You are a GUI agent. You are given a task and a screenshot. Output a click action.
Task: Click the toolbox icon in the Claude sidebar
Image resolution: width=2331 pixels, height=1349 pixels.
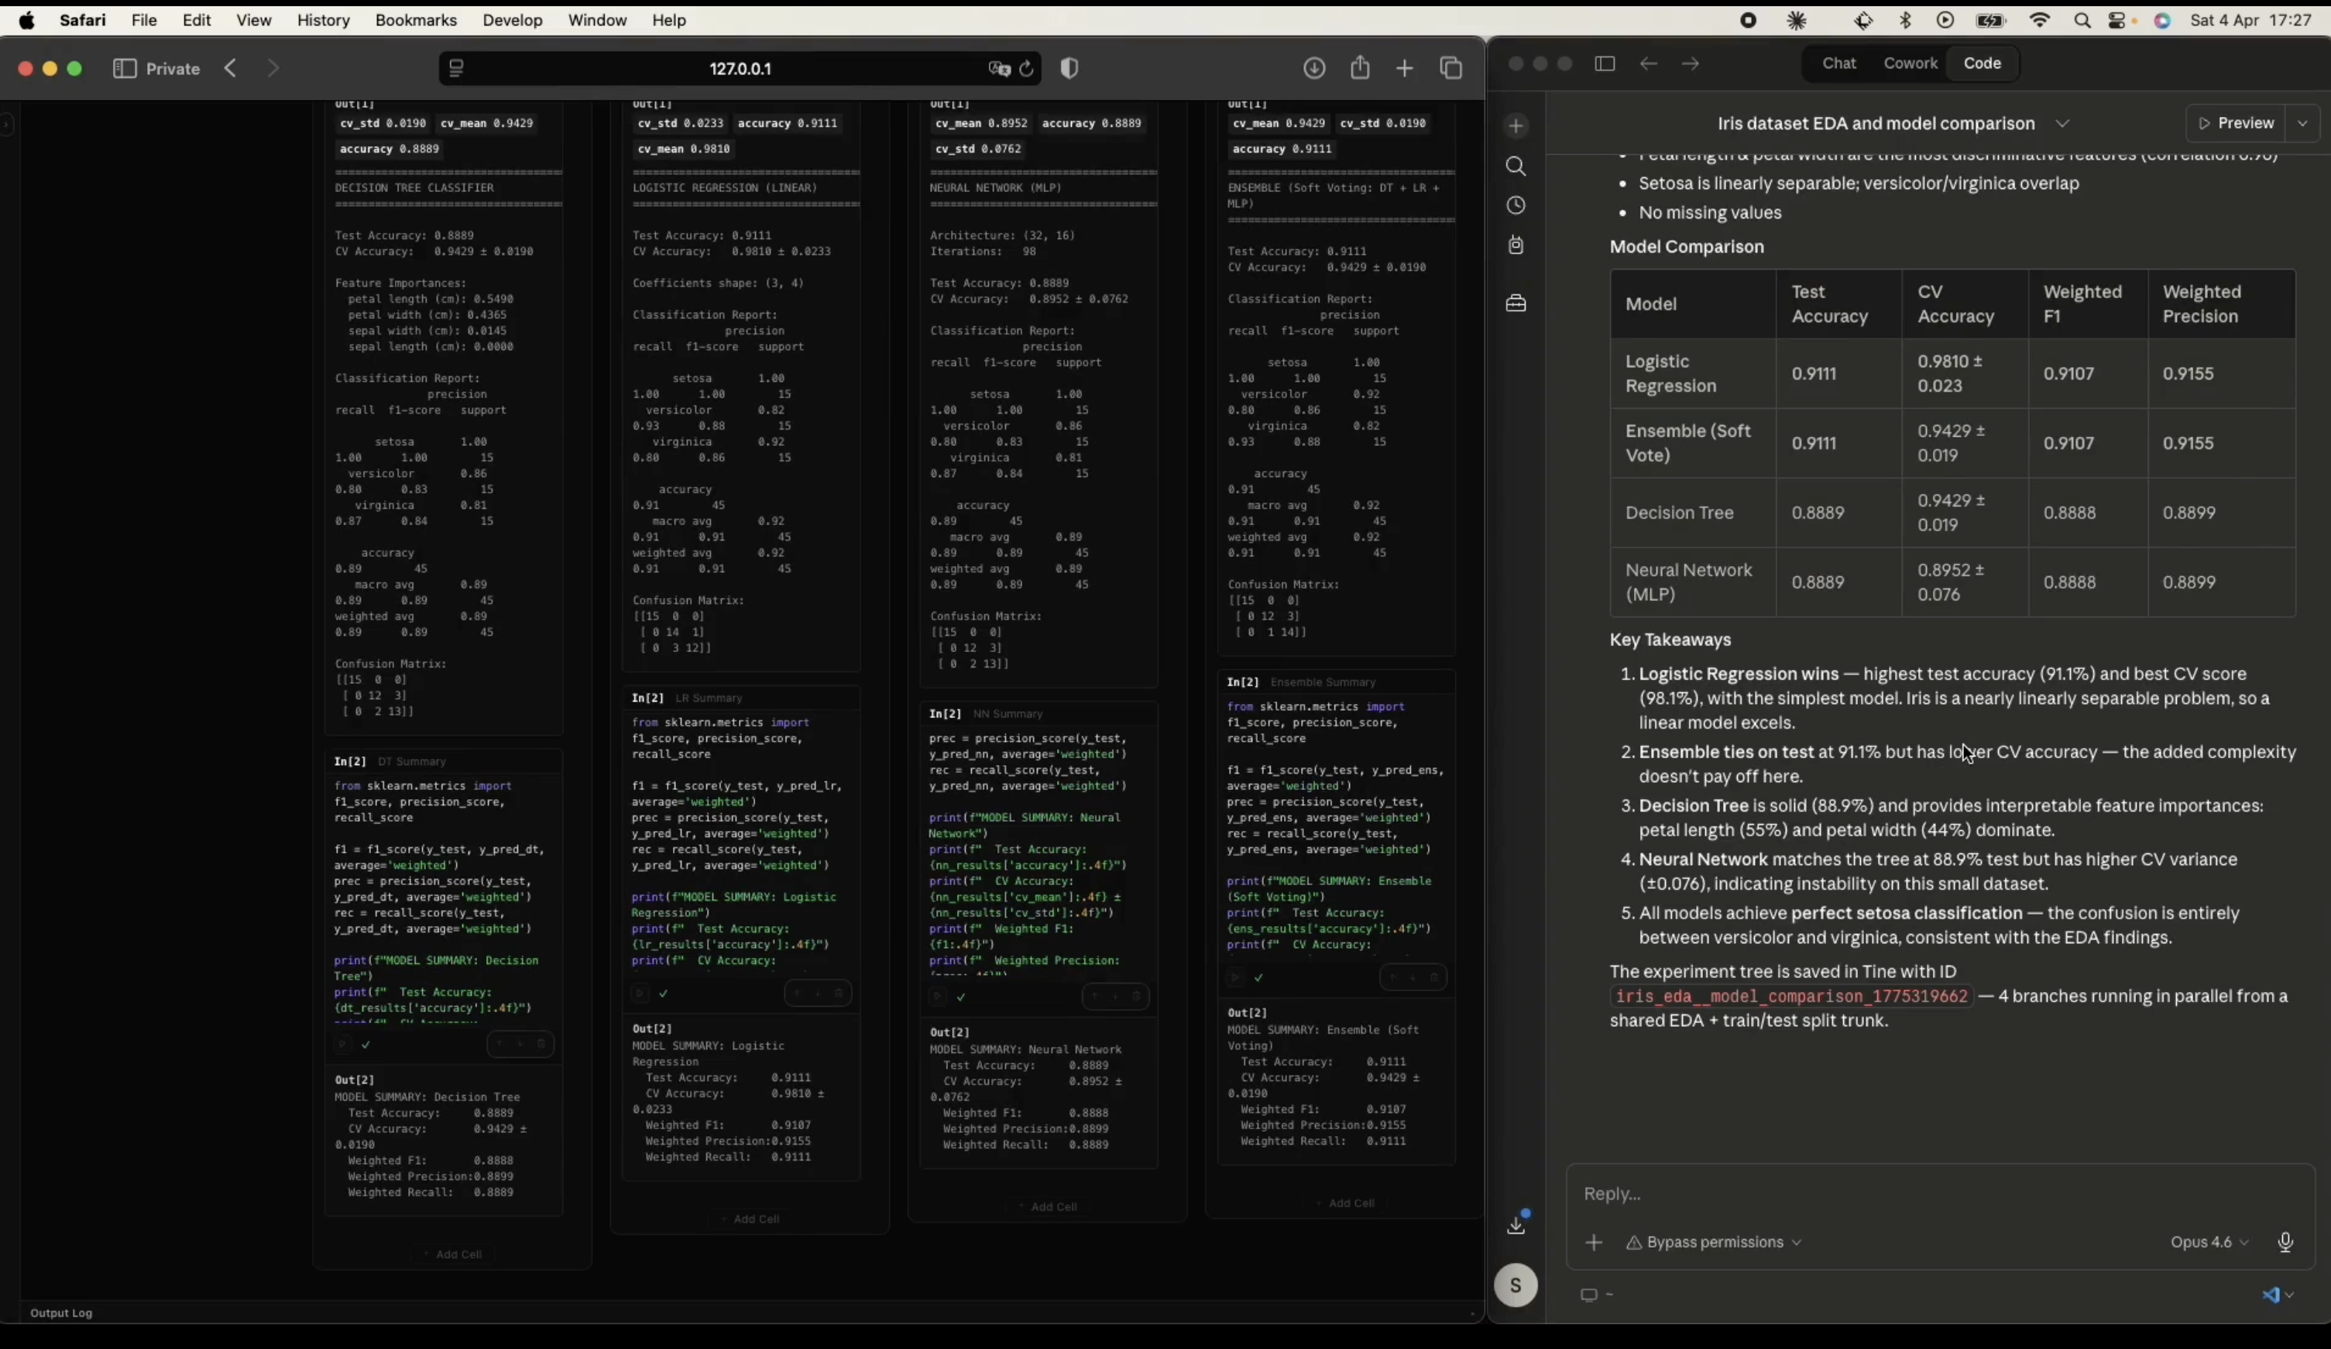point(1515,304)
